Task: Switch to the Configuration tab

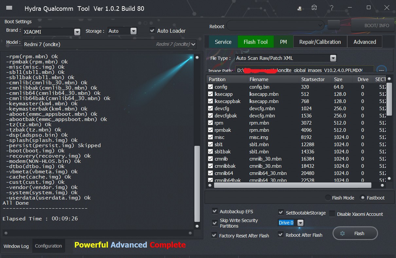Action: [48, 246]
